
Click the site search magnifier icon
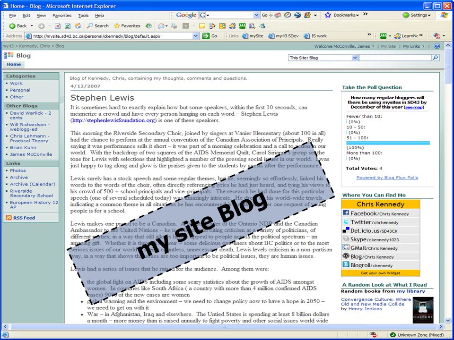[435, 58]
